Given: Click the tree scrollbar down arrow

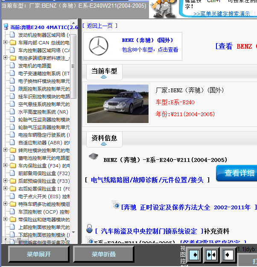Looking at the screenshot, I should pyautogui.click(x=73, y=232).
